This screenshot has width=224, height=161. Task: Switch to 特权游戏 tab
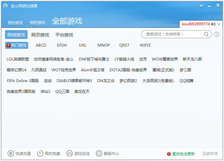37,23
